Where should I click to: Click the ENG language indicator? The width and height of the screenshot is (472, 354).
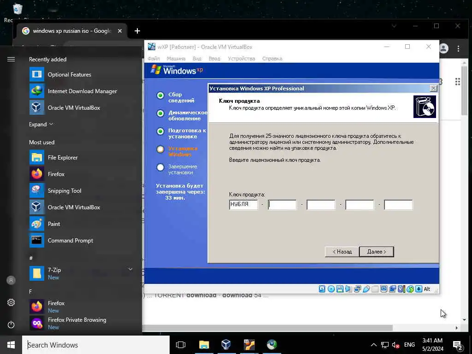(x=409, y=345)
